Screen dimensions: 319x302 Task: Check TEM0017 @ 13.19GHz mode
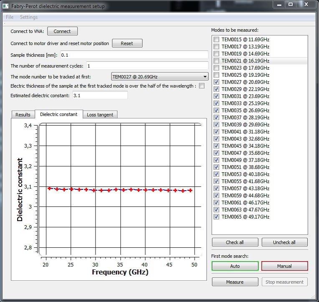point(216,47)
